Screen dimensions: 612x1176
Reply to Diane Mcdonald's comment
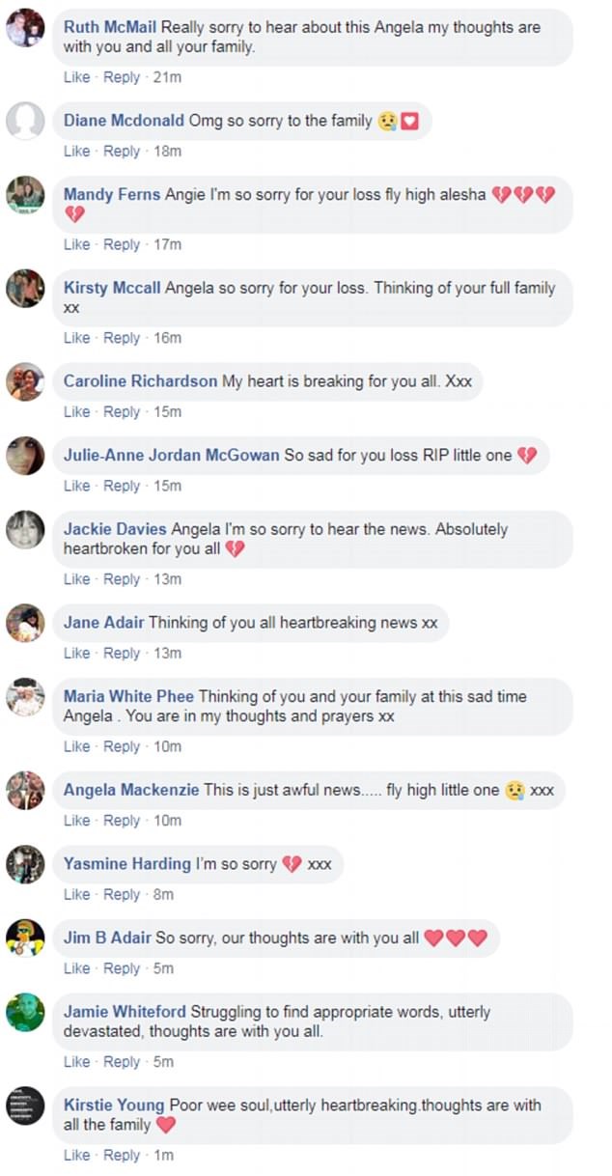pyautogui.click(x=122, y=152)
